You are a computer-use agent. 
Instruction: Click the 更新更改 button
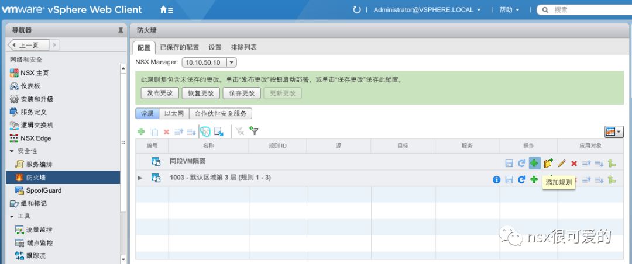283,93
